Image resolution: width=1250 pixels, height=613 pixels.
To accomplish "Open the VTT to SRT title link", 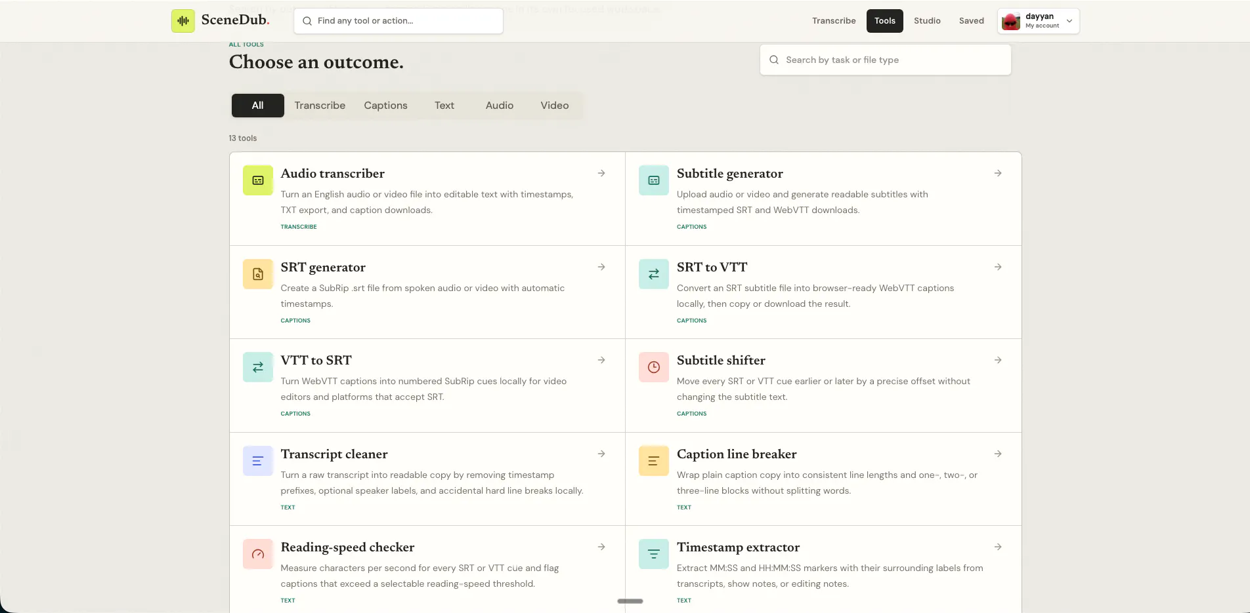I will 316,361.
